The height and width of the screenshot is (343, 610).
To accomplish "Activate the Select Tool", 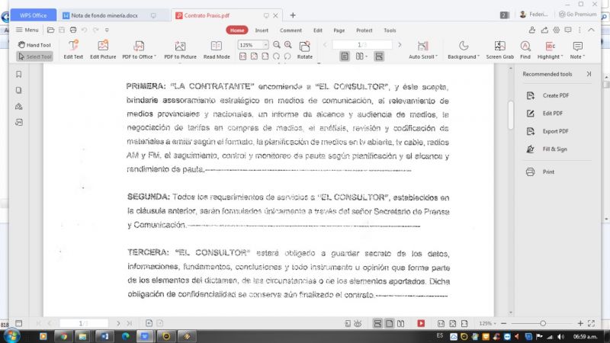I will coord(34,56).
